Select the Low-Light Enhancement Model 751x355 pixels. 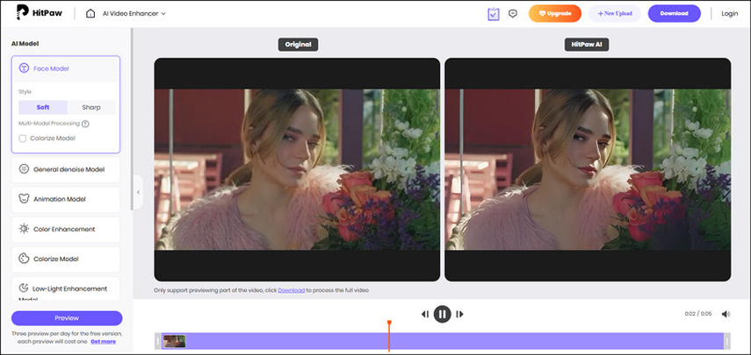(66, 288)
